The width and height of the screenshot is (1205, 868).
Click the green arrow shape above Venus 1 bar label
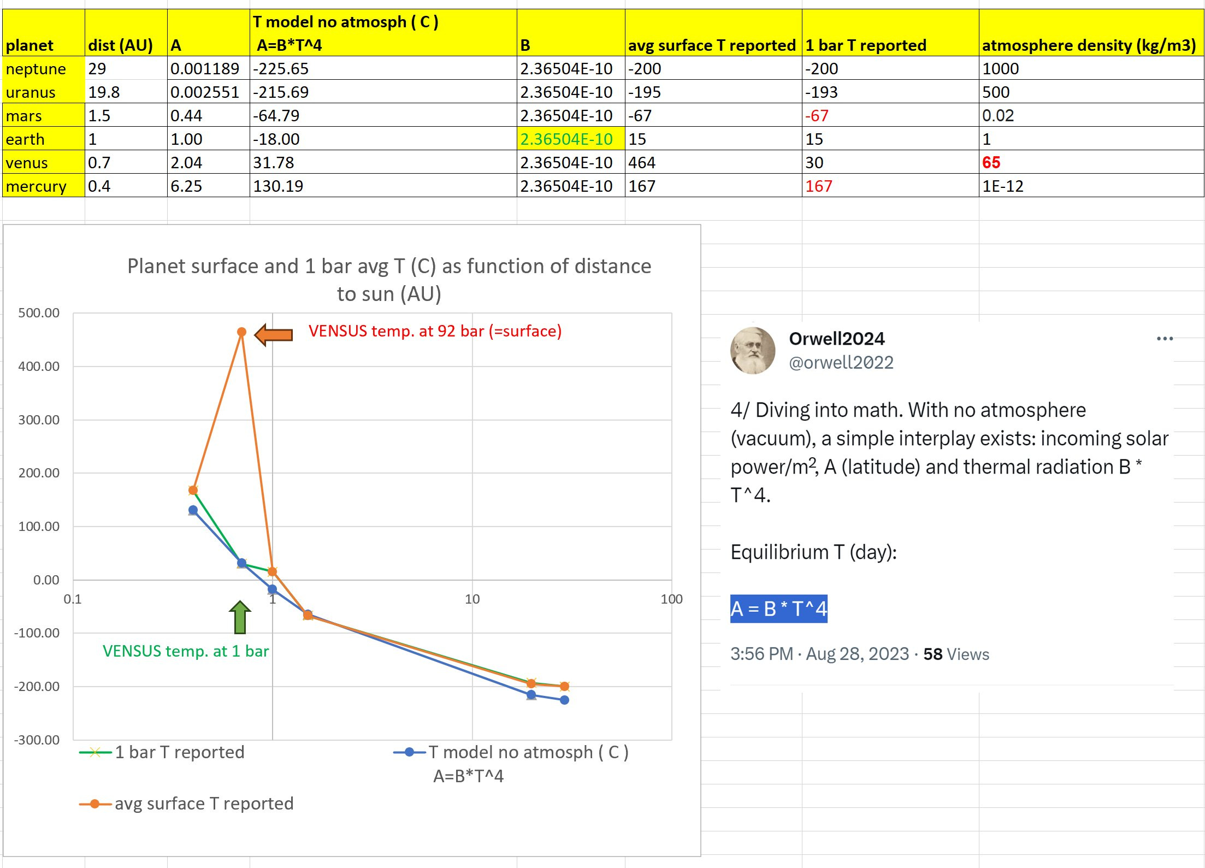click(x=240, y=617)
